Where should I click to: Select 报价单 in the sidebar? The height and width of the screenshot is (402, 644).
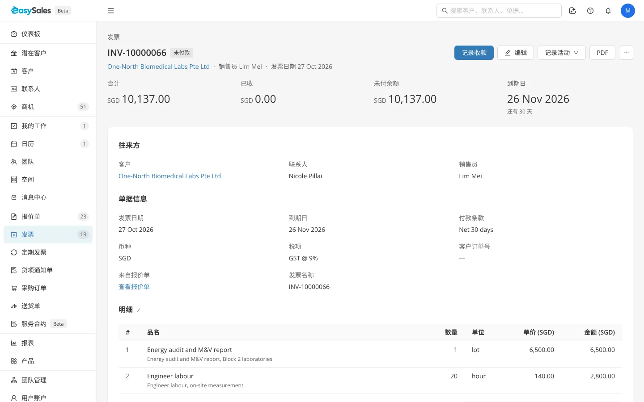pyautogui.click(x=48, y=217)
